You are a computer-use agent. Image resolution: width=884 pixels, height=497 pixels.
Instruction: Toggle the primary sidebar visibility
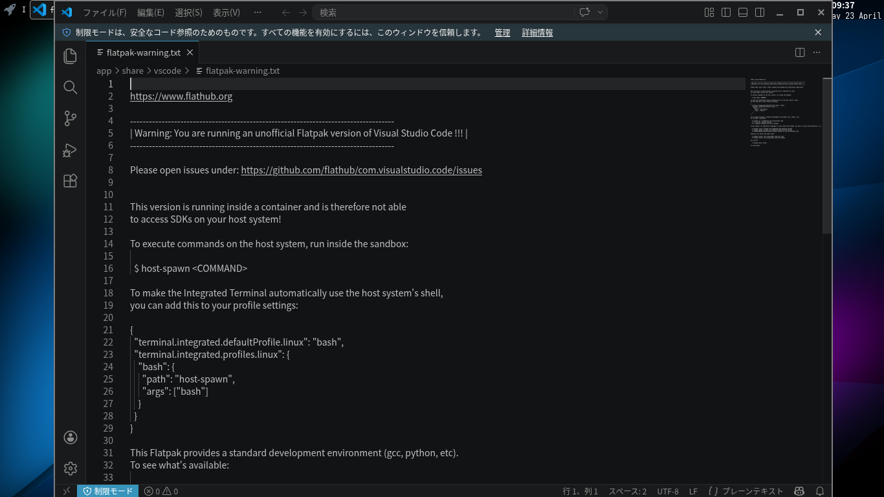tap(726, 12)
